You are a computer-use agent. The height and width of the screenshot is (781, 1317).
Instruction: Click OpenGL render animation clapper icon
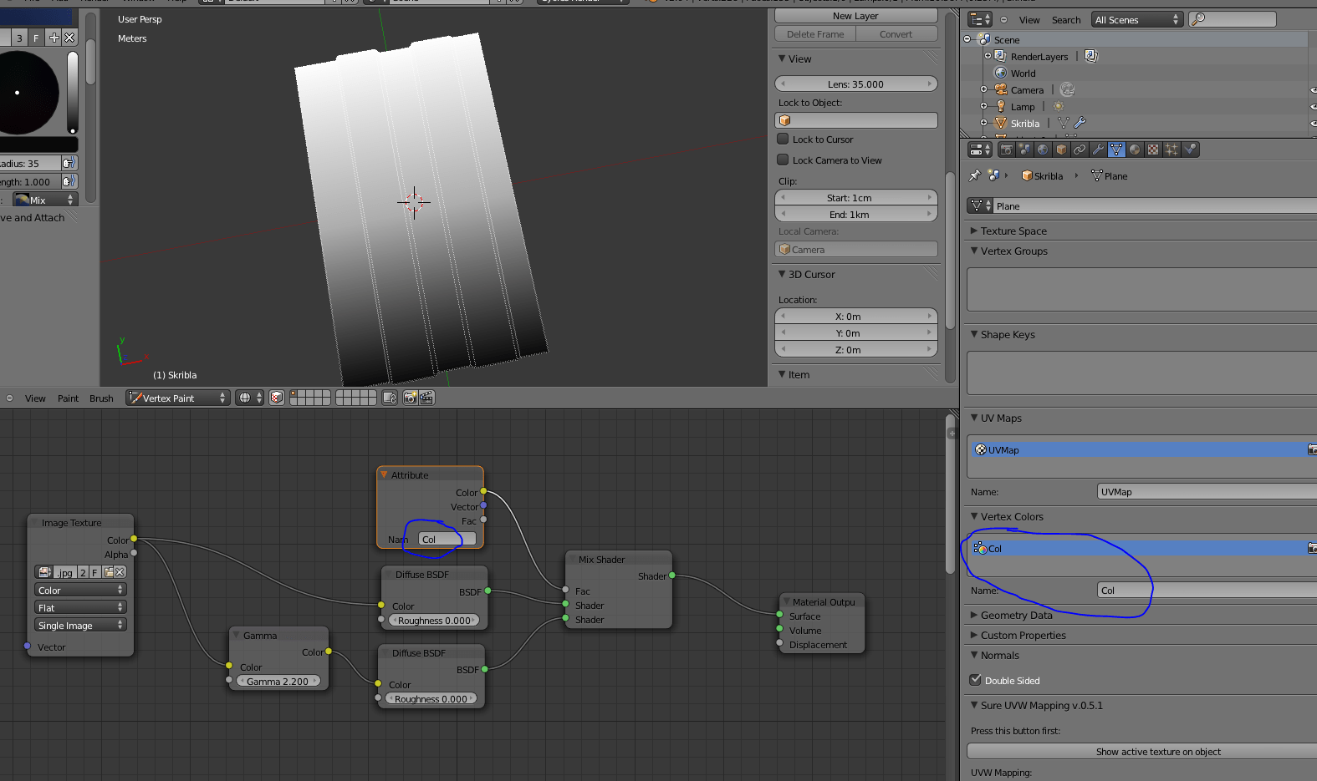[426, 398]
